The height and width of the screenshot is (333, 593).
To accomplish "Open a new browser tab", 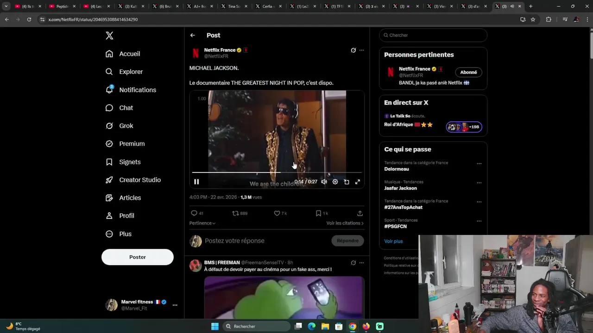I will [530, 6].
